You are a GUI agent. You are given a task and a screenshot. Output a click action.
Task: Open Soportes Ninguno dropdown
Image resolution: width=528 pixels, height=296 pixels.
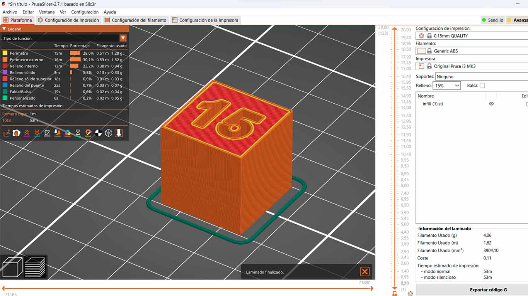pyautogui.click(x=482, y=77)
